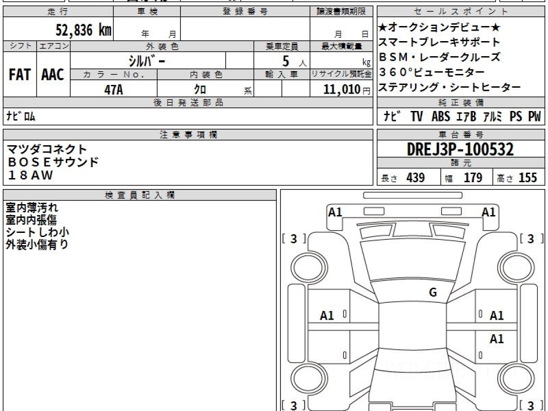Select the chassis number DREJ3P-100532
The width and height of the screenshot is (548, 411).
460,149
